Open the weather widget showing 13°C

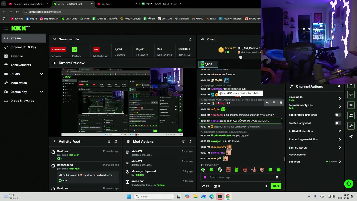click(x=10, y=197)
